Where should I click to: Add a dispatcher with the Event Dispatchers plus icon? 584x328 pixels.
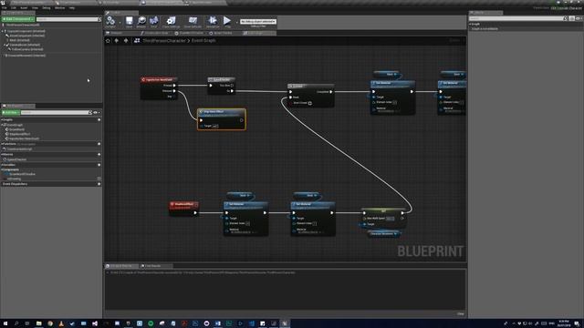pos(99,184)
